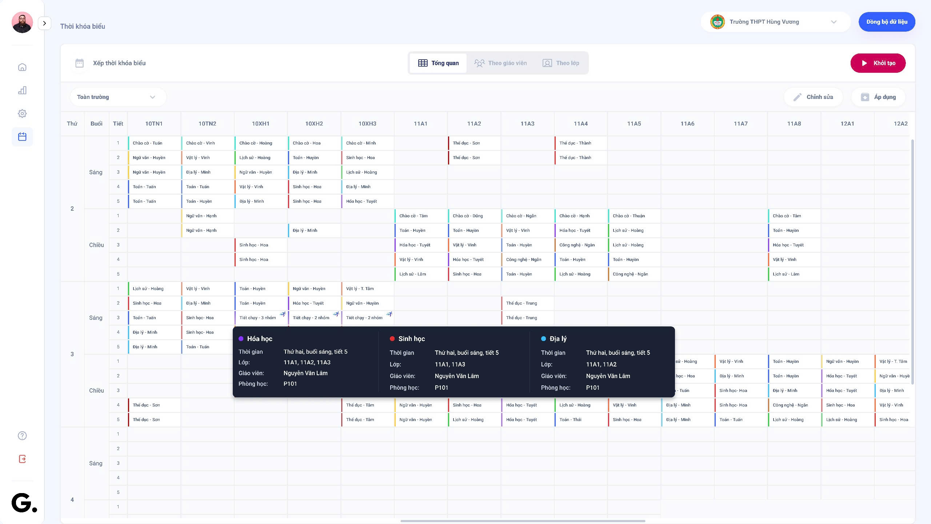This screenshot has height=524, width=931.
Task: Click the Chỉnh sửa edit button
Action: (813, 97)
